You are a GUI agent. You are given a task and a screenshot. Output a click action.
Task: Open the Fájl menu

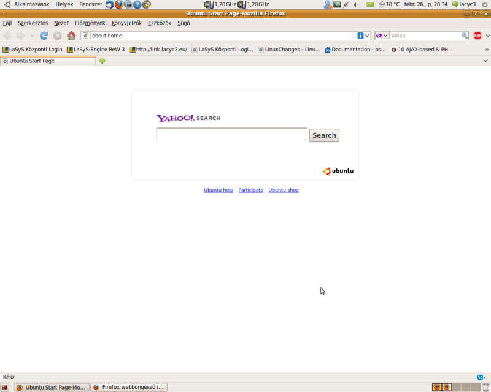(x=7, y=23)
